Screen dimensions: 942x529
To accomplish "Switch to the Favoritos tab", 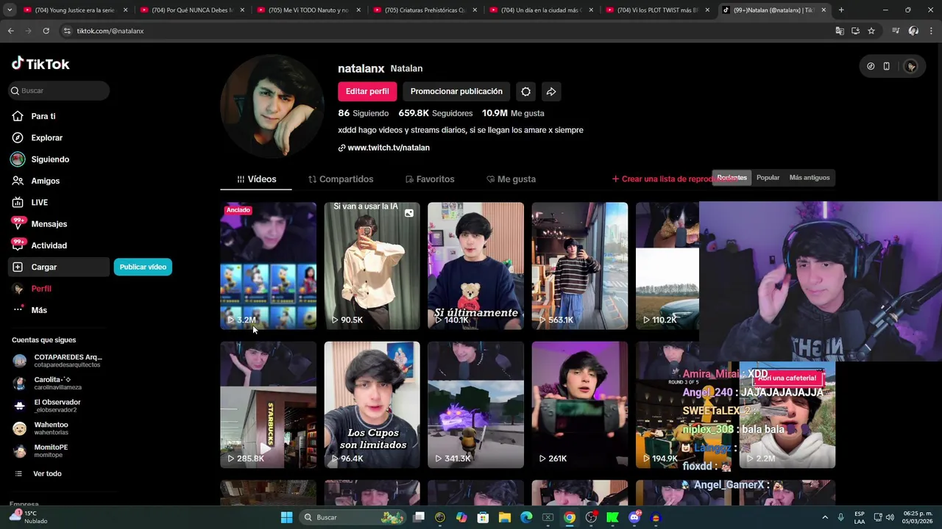I will [430, 179].
